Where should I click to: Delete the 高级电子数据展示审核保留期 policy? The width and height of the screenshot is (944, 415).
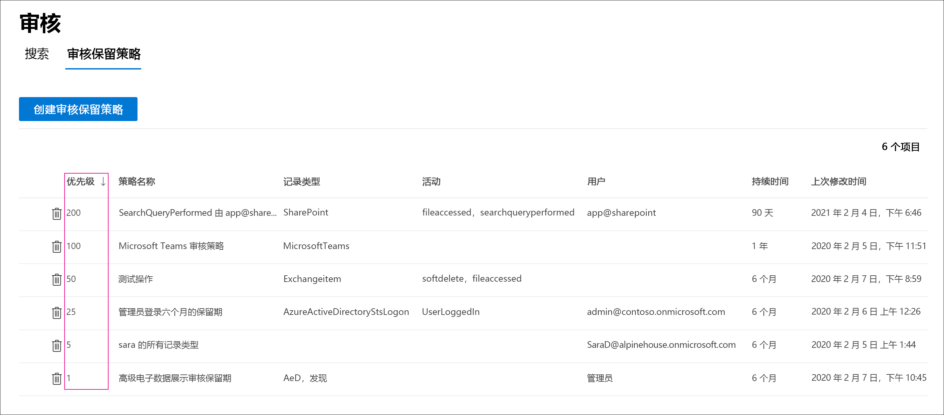tap(56, 378)
